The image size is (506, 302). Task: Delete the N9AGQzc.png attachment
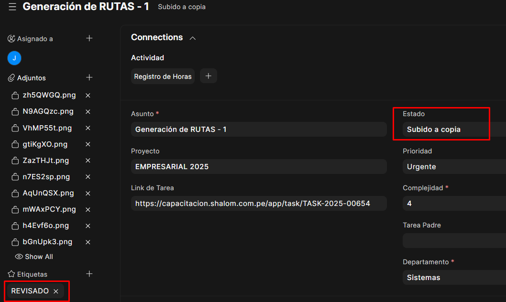88,112
